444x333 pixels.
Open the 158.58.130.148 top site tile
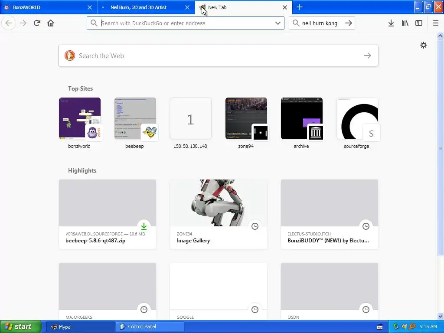[191, 123]
